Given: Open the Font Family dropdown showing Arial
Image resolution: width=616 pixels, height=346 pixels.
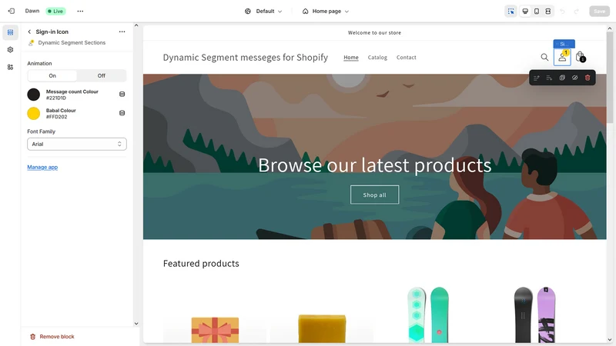Looking at the screenshot, I should point(76,144).
